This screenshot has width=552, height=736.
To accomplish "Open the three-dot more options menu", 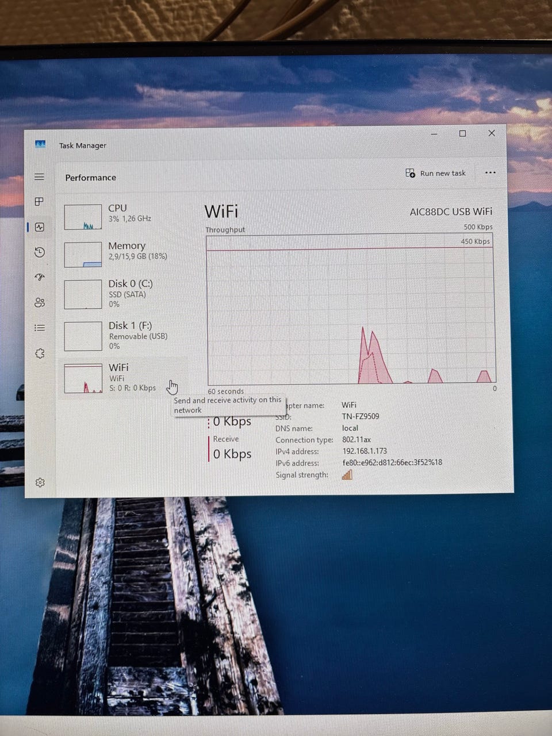I will pos(490,172).
